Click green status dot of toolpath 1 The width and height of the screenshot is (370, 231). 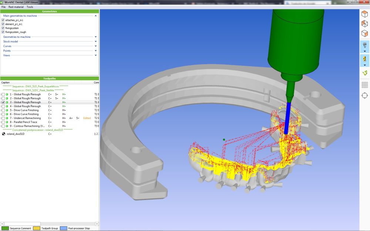coord(7,94)
